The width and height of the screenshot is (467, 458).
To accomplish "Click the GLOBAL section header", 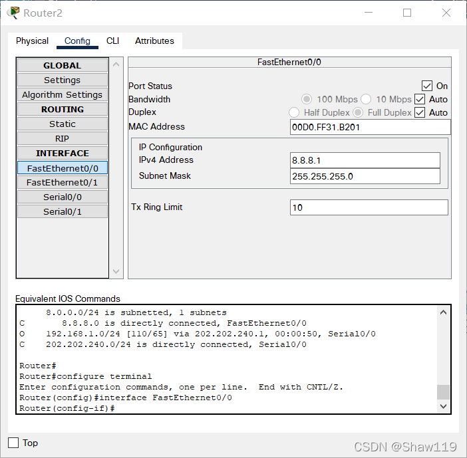I will coord(63,65).
